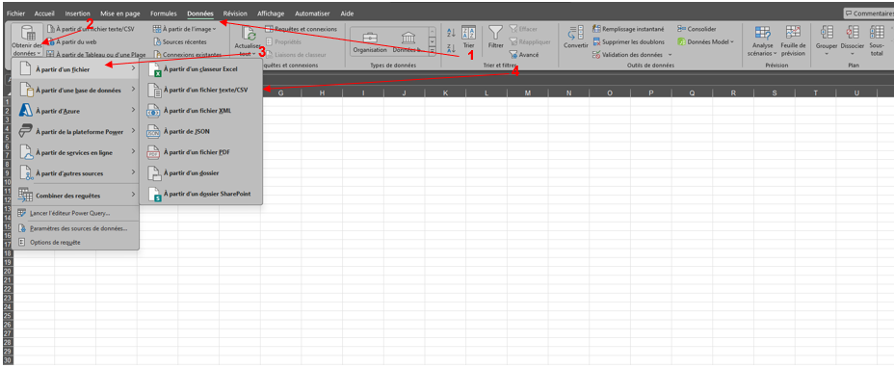Screen dimensions: 894x368
Task: Click Remplissage instantané
Action: (628, 29)
